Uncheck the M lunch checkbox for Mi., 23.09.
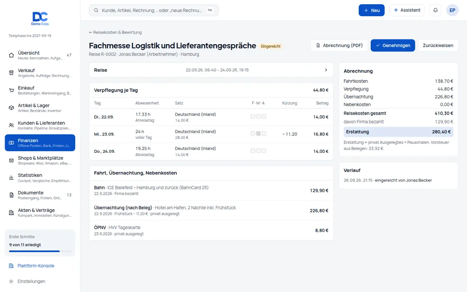Image resolution: width=467 pixels, height=292 pixels. click(x=258, y=134)
